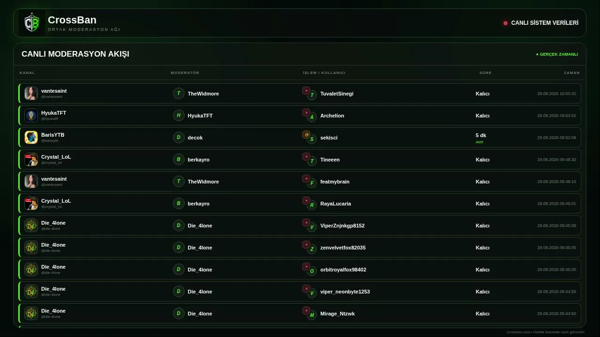600x337 pixels.
Task: Click the crossban.com footer link
Action: click(x=518, y=332)
